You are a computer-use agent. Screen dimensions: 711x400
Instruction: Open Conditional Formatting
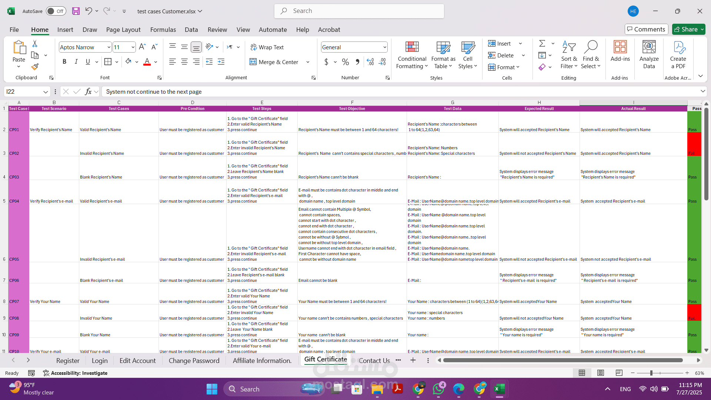412,56
